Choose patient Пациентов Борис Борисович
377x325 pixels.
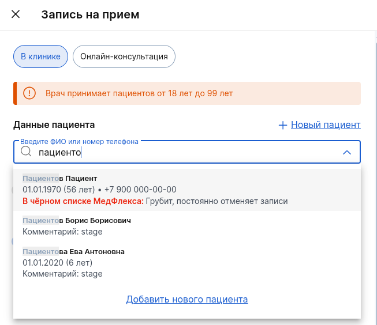(x=187, y=226)
